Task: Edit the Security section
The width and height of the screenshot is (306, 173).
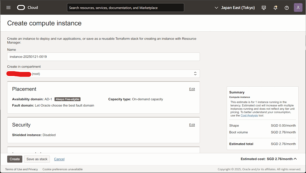Action: coord(192,125)
